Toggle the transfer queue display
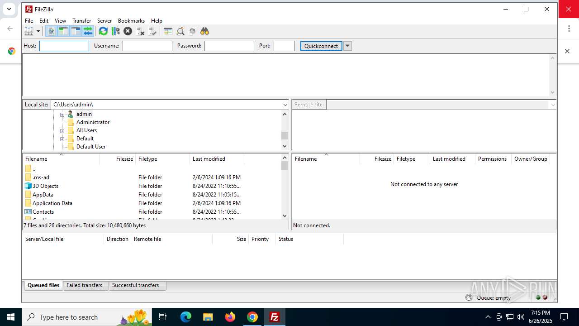The image size is (579, 326). pyautogui.click(x=88, y=31)
